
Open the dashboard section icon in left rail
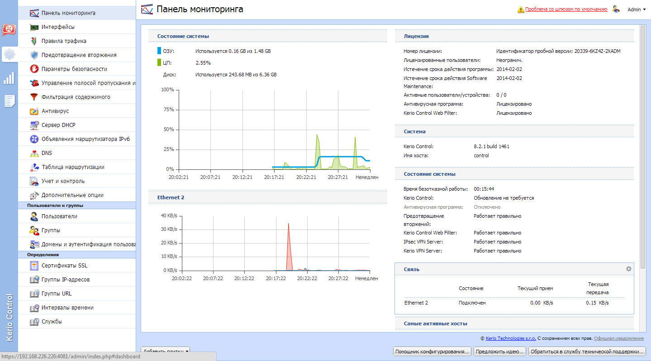pos(9,29)
